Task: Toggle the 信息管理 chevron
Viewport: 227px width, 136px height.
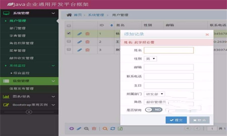Action: (x=53, y=81)
